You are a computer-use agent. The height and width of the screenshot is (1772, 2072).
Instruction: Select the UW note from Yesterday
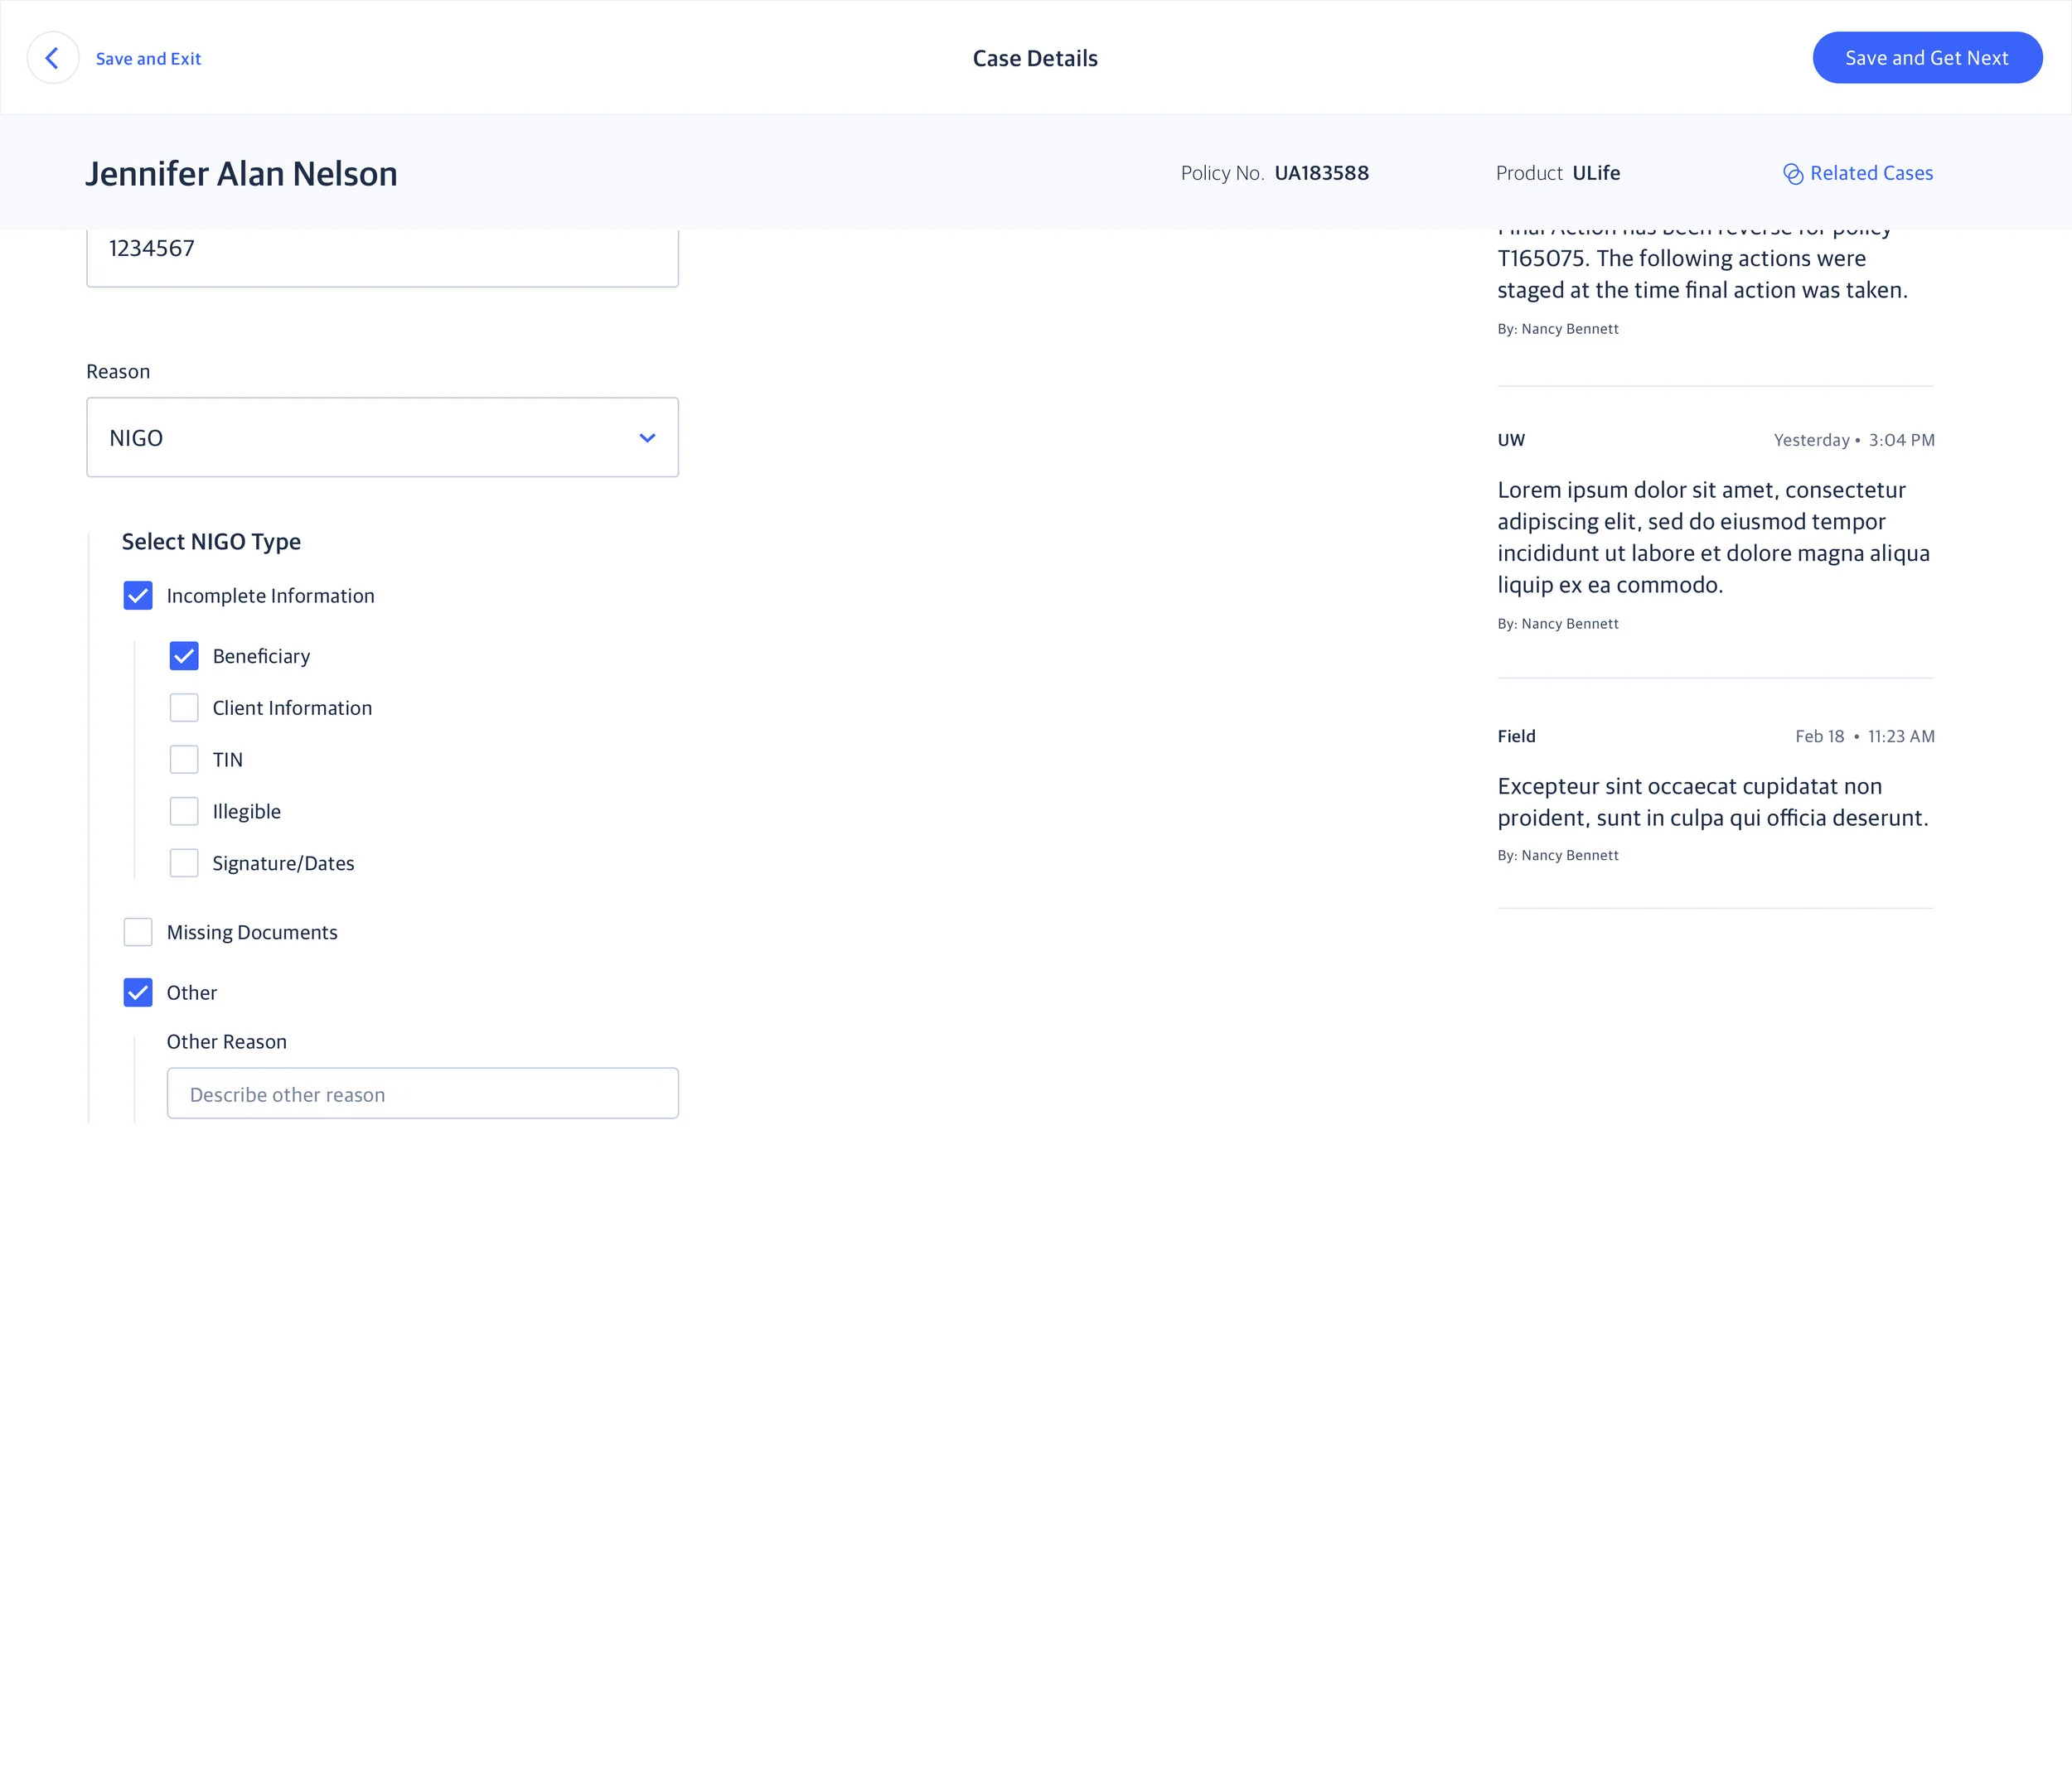[x=1714, y=537]
